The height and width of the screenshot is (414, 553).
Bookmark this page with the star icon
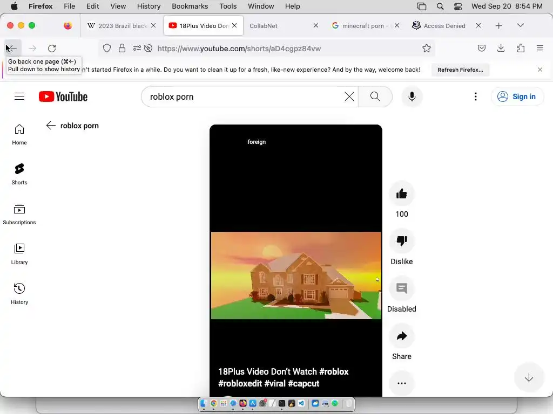pos(427,48)
